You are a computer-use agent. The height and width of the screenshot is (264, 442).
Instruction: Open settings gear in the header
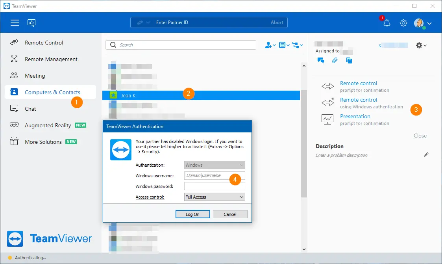(x=403, y=23)
